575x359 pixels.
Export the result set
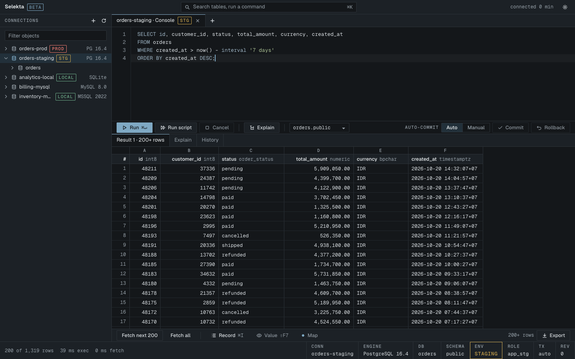[x=553, y=335]
